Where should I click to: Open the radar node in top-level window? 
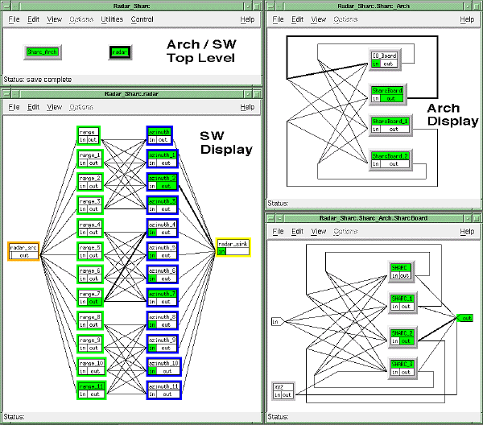click(120, 52)
